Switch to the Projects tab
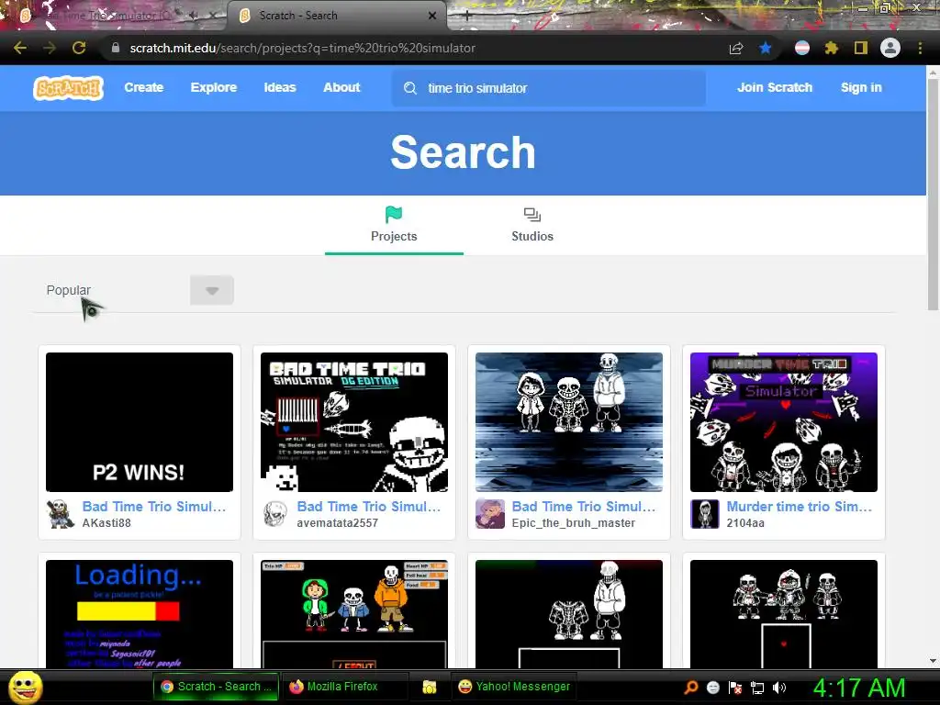 tap(394, 225)
